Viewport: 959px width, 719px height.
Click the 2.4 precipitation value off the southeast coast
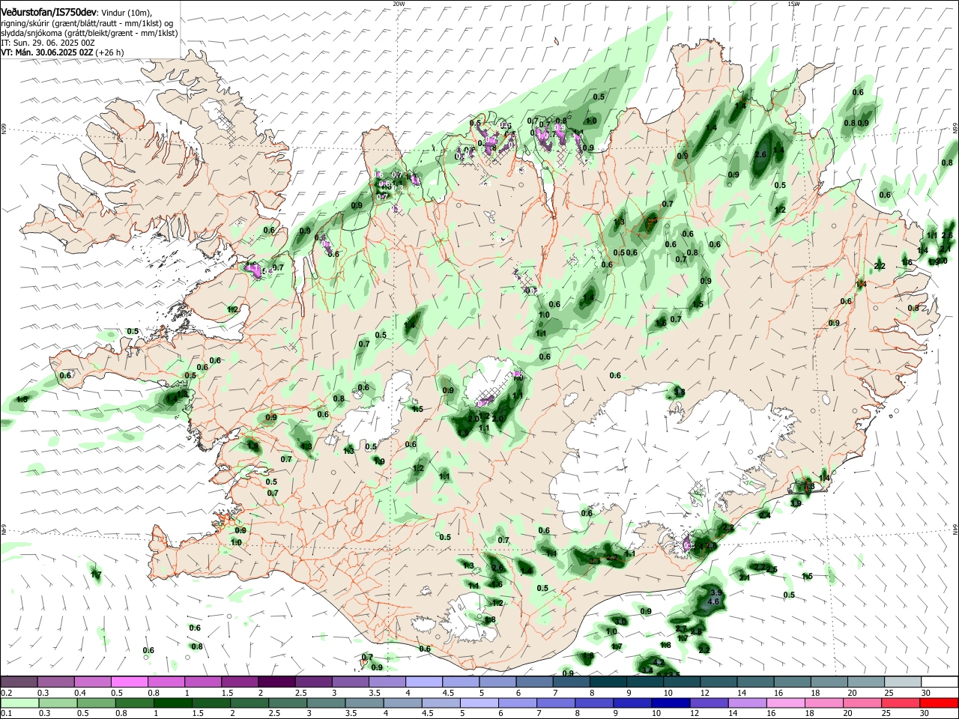(x=765, y=515)
